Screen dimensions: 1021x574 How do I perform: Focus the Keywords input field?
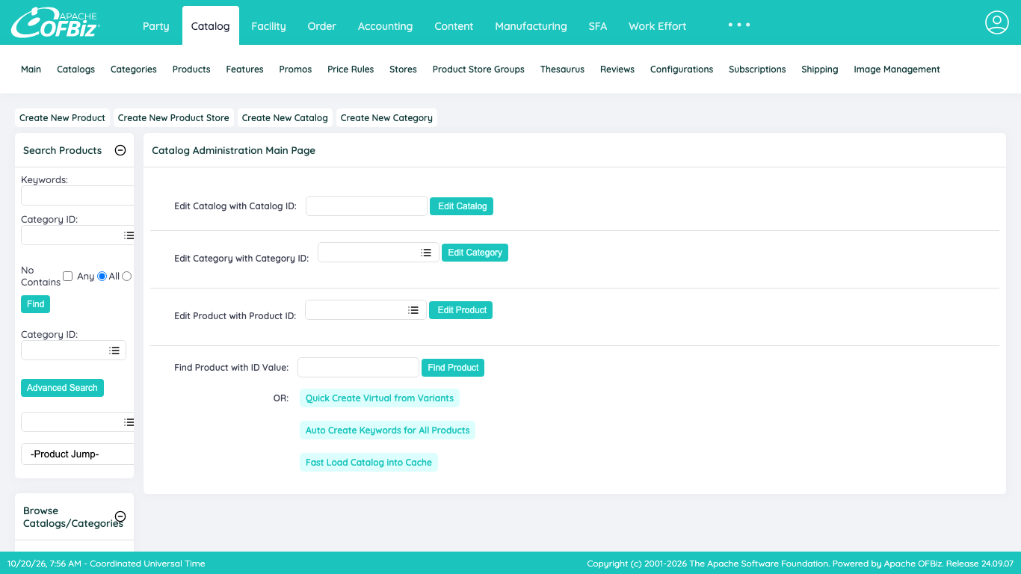[78, 196]
